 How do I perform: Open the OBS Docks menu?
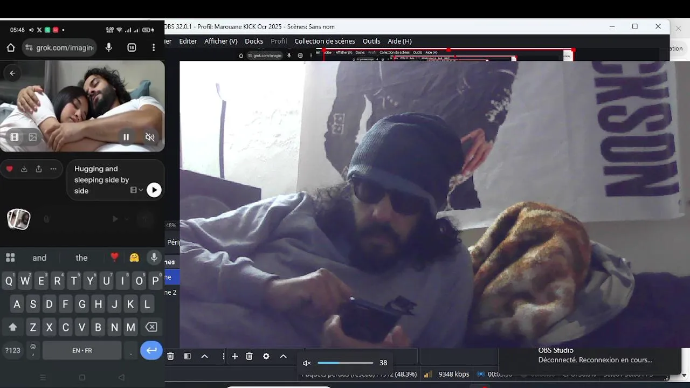(254, 41)
